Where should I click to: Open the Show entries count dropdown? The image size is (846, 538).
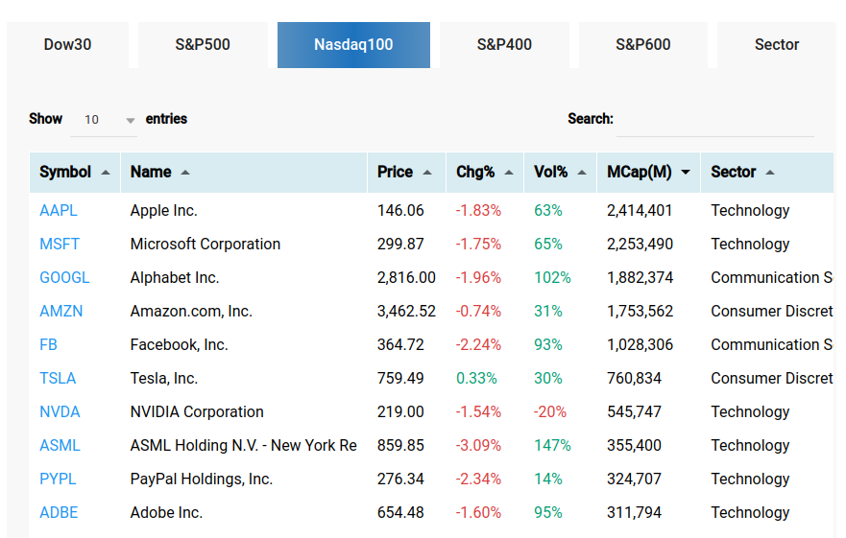[104, 120]
